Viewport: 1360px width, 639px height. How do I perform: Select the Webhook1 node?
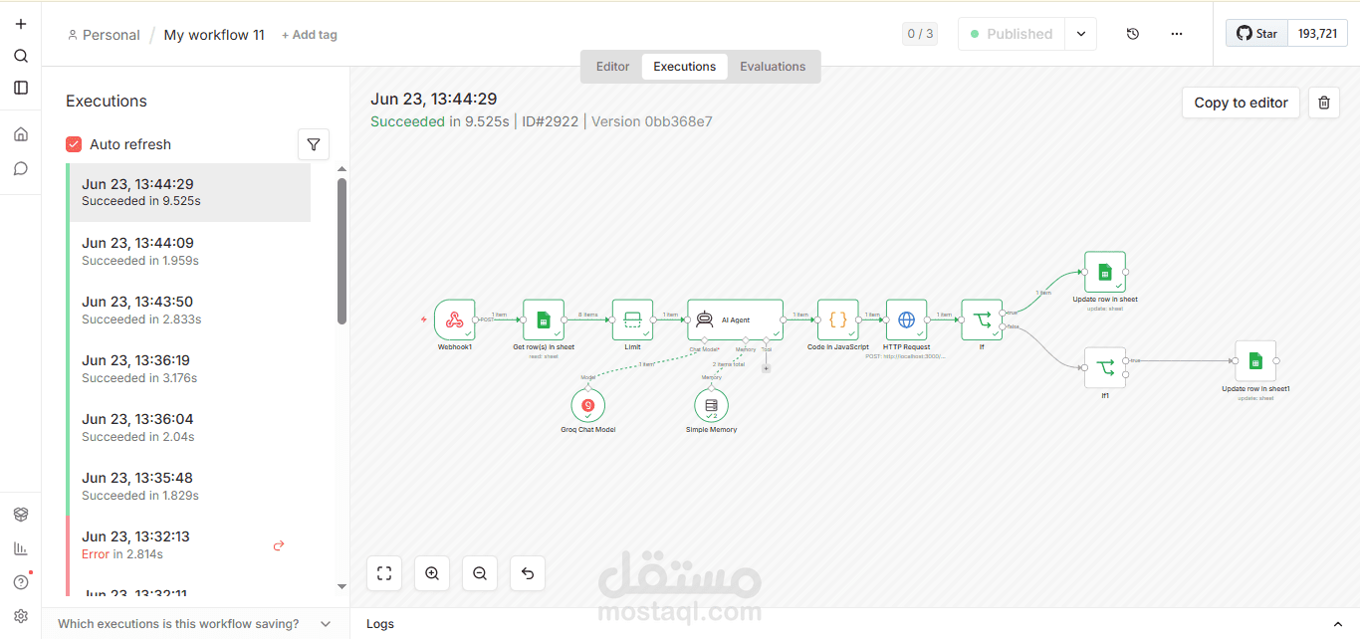tap(454, 319)
